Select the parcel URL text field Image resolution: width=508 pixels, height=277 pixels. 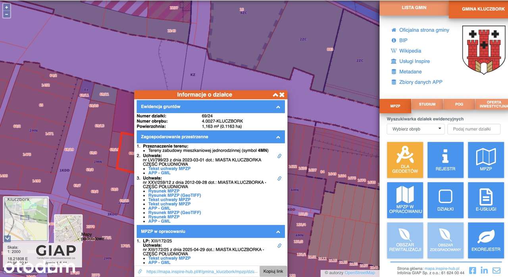pos(202,271)
